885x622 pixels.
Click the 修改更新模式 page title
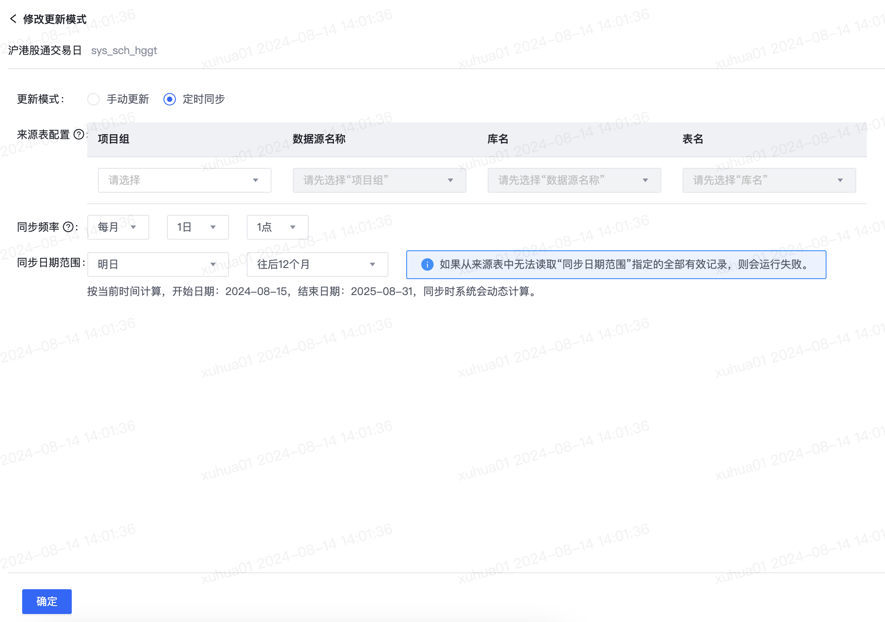(x=54, y=19)
